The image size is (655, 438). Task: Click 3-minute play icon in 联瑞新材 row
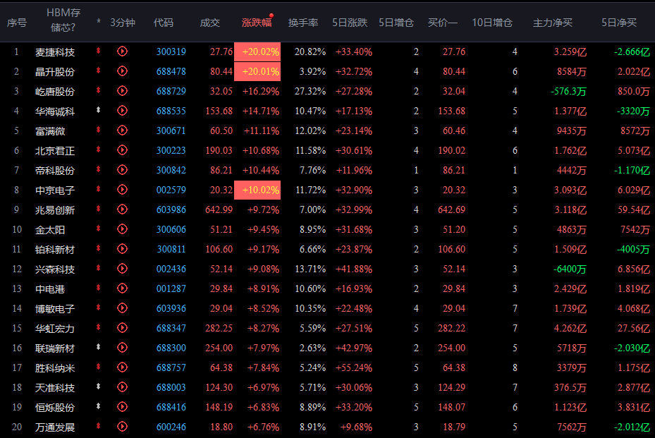tap(122, 348)
